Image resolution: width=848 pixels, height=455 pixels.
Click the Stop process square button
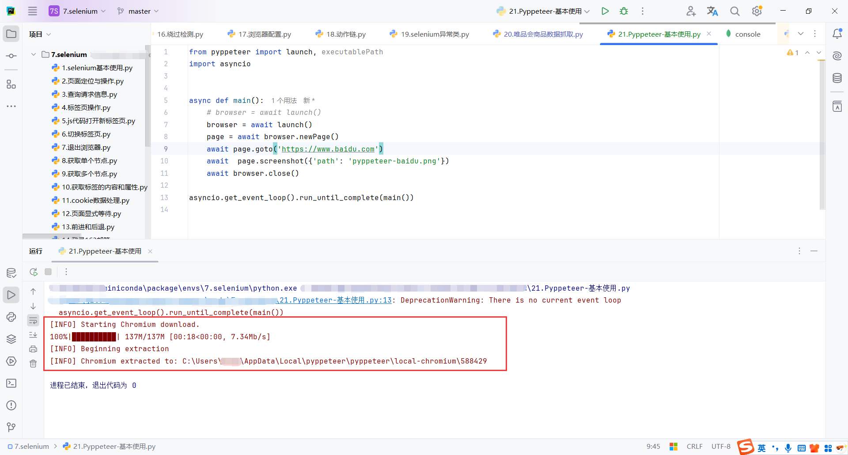48,272
